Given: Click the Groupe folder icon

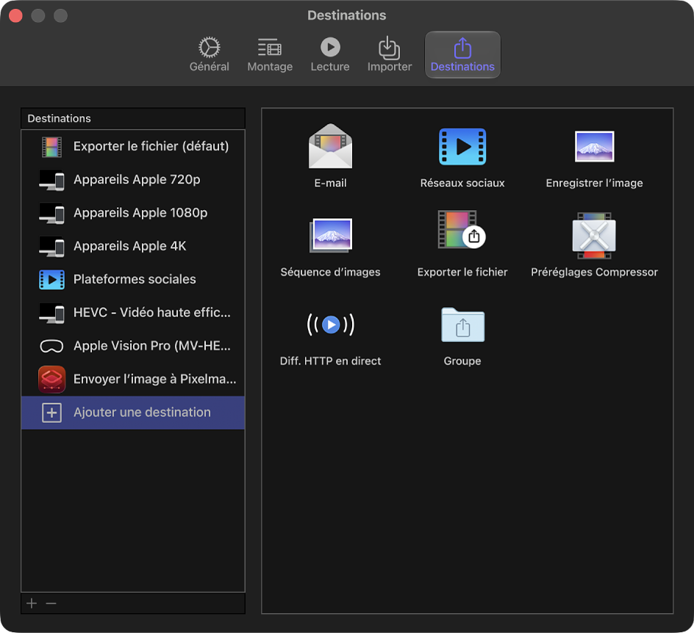Looking at the screenshot, I should (x=462, y=325).
